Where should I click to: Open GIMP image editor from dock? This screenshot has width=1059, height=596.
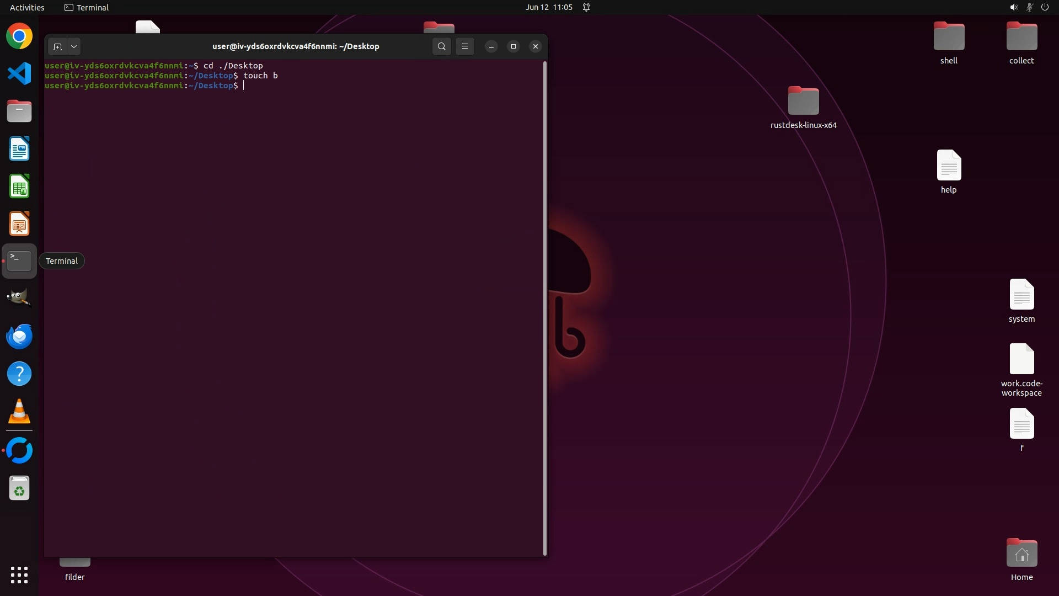(x=19, y=298)
